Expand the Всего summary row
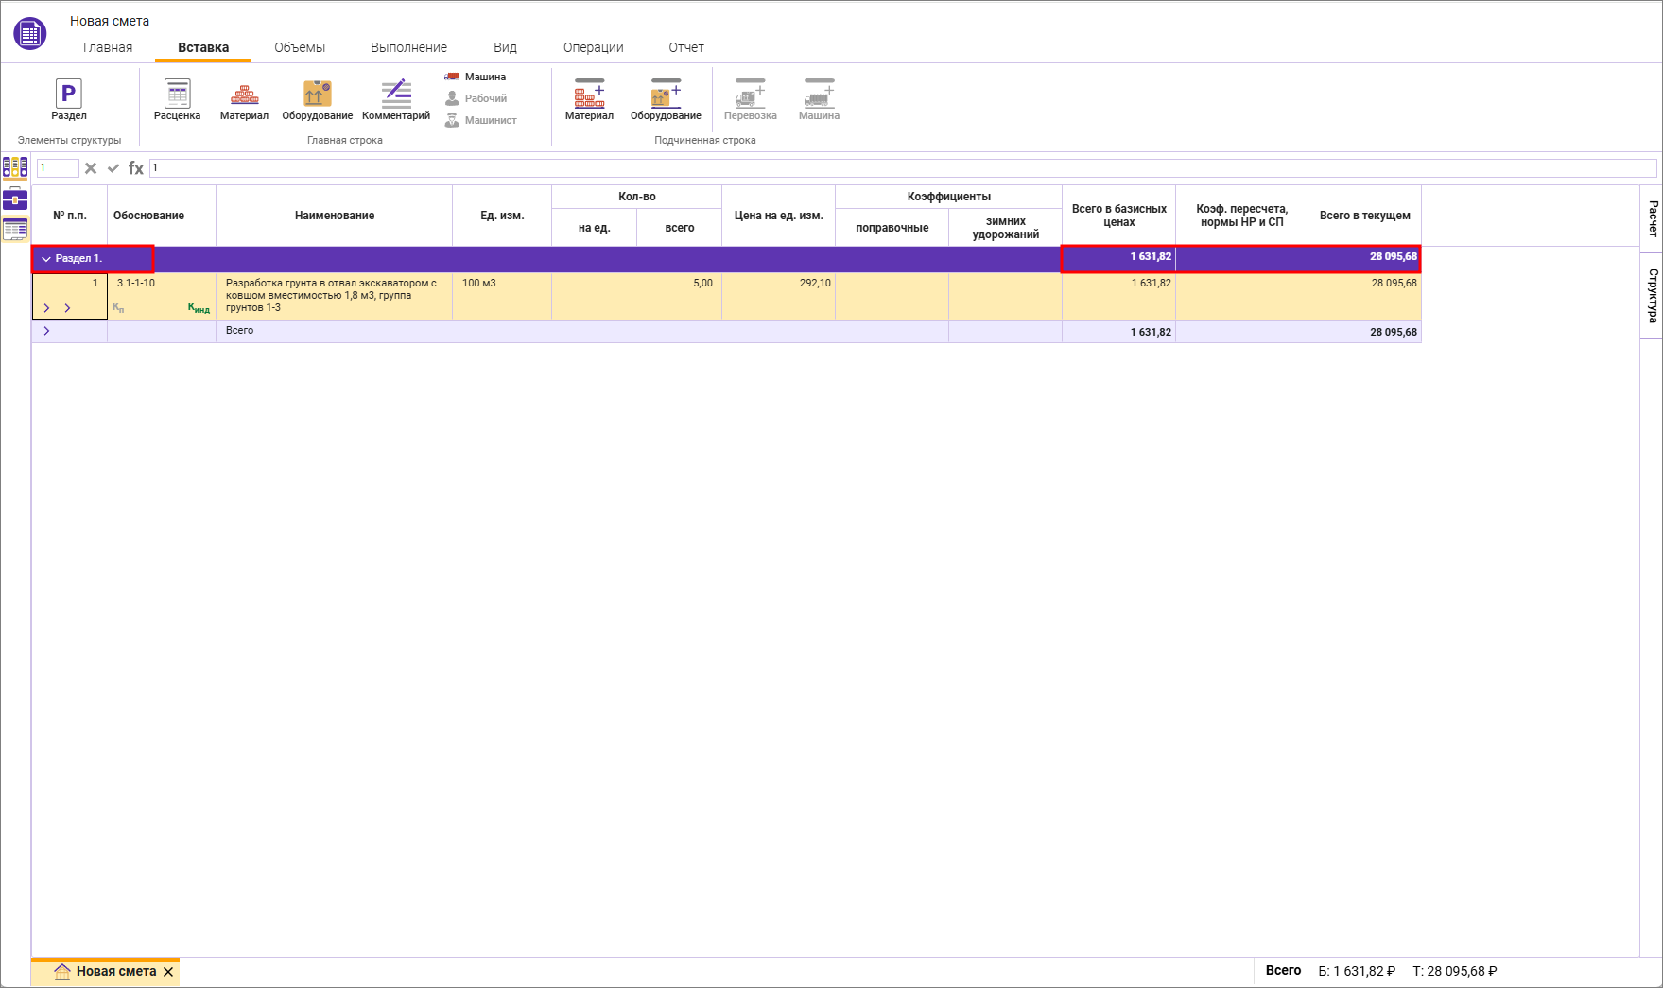This screenshot has width=1663, height=988. [x=46, y=331]
